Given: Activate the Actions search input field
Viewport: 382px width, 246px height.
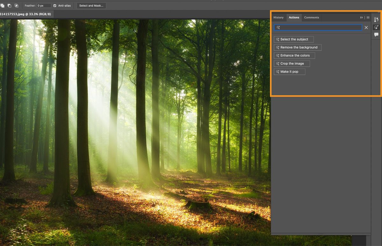Looking at the screenshot, I should pos(318,28).
